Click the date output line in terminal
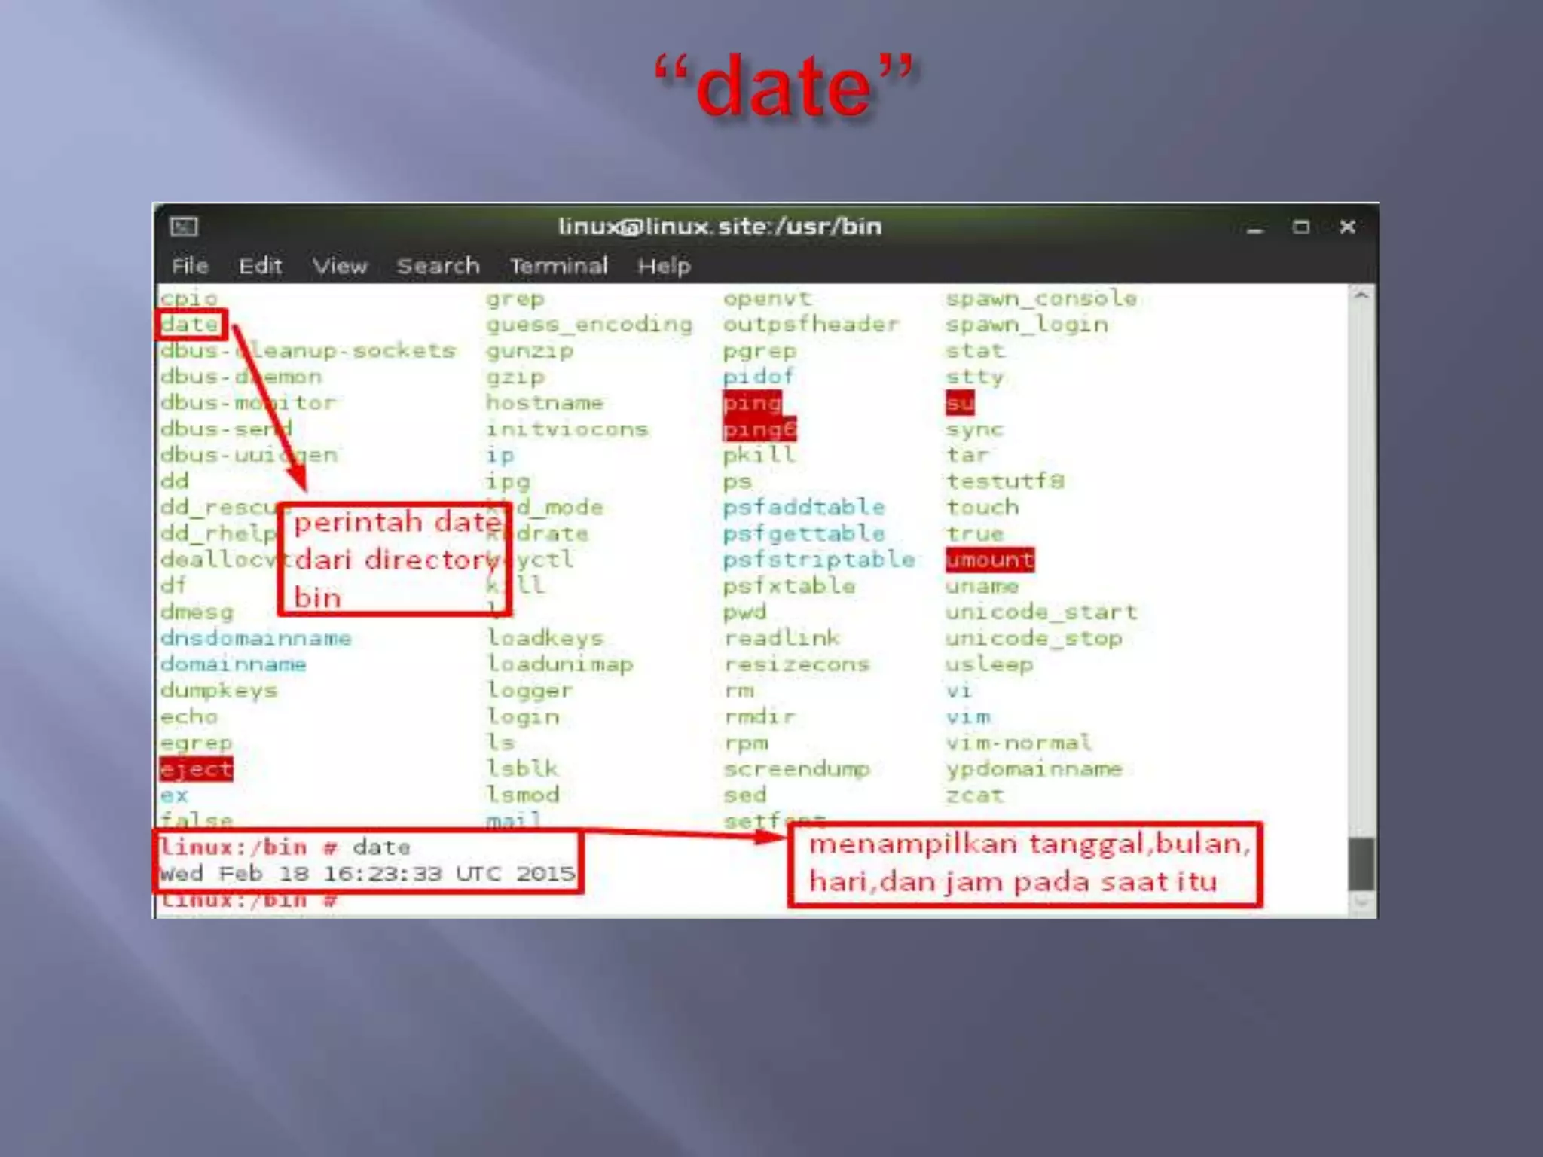The image size is (1543, 1157). (x=367, y=874)
